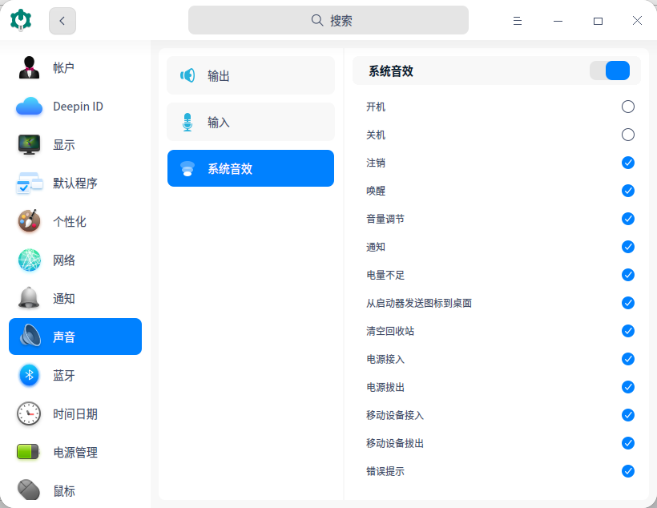
Task: Open the hamburger main menu
Action: (518, 21)
